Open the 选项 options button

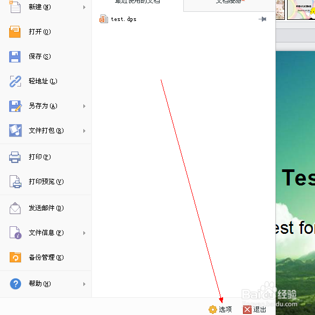[x=220, y=310]
